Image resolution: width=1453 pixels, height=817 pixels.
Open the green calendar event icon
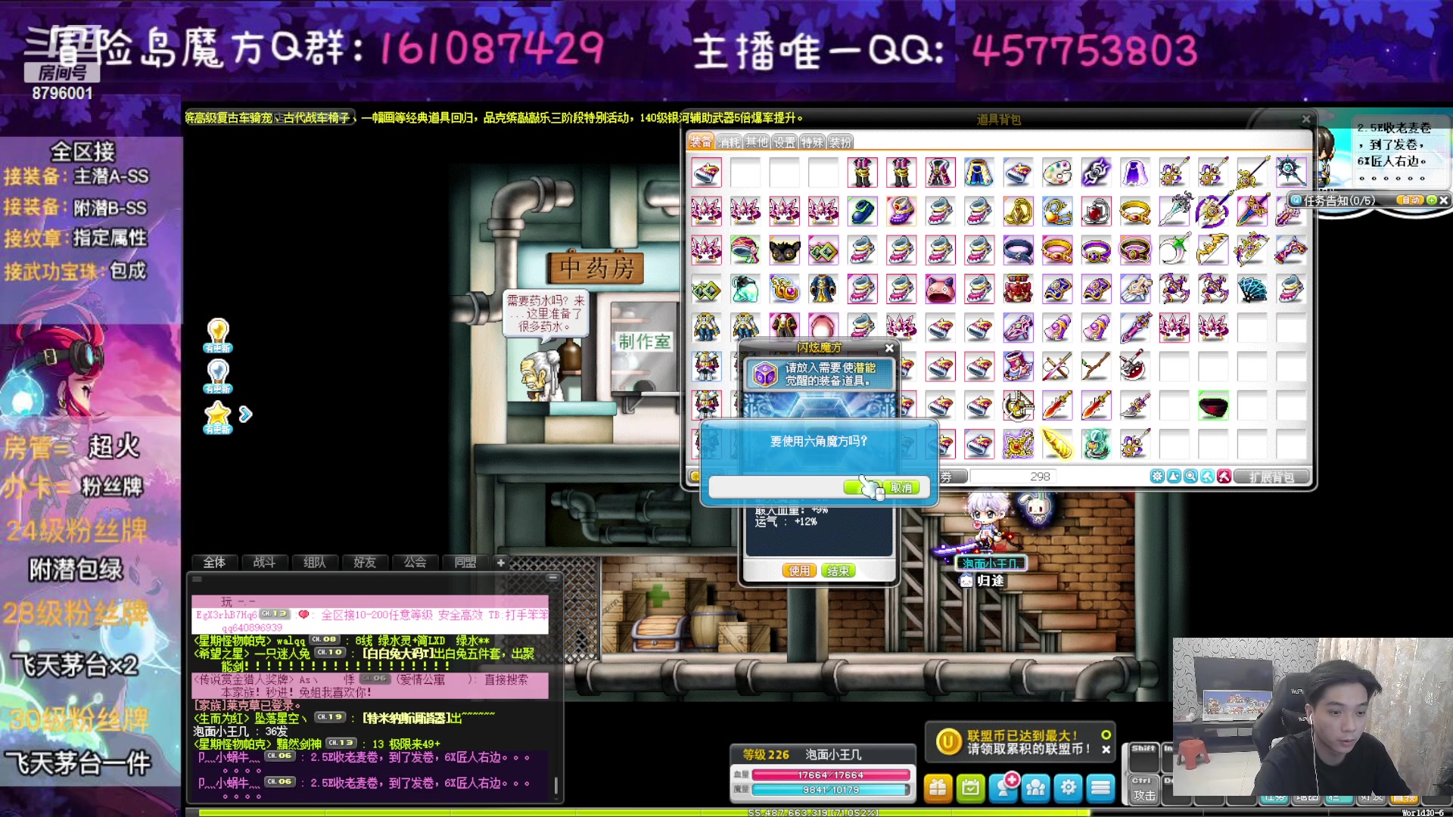click(970, 788)
